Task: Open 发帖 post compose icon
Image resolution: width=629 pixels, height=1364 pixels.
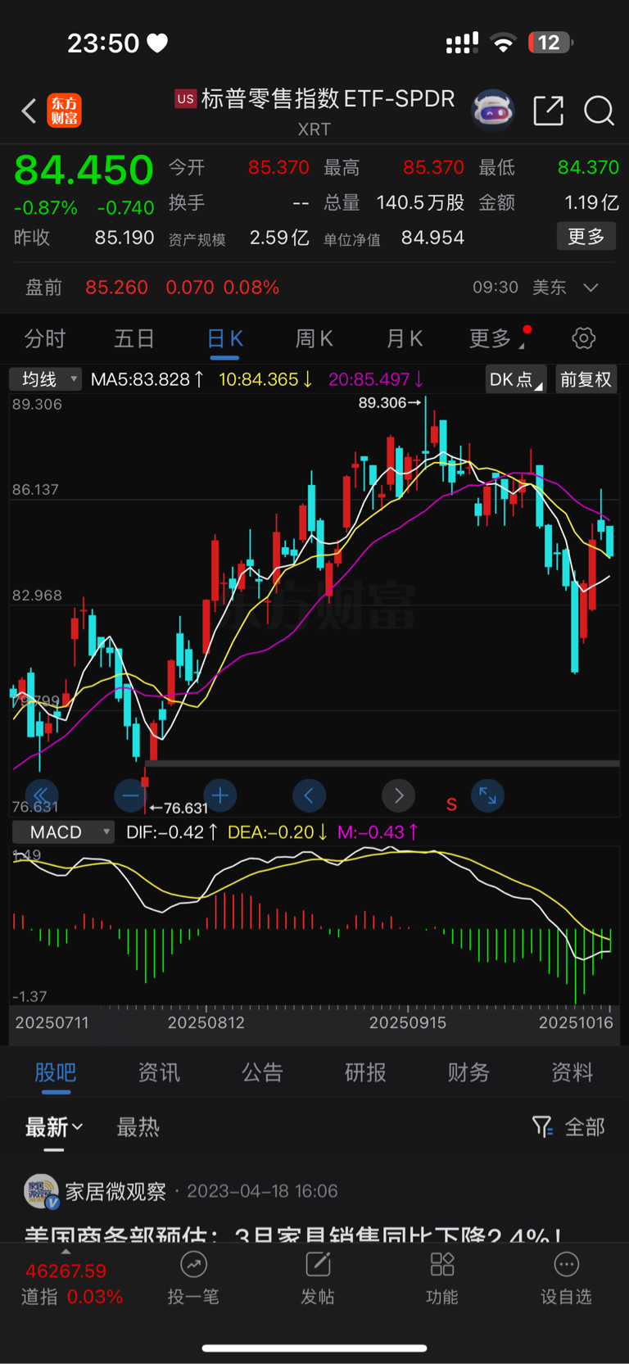Action: point(318,1265)
